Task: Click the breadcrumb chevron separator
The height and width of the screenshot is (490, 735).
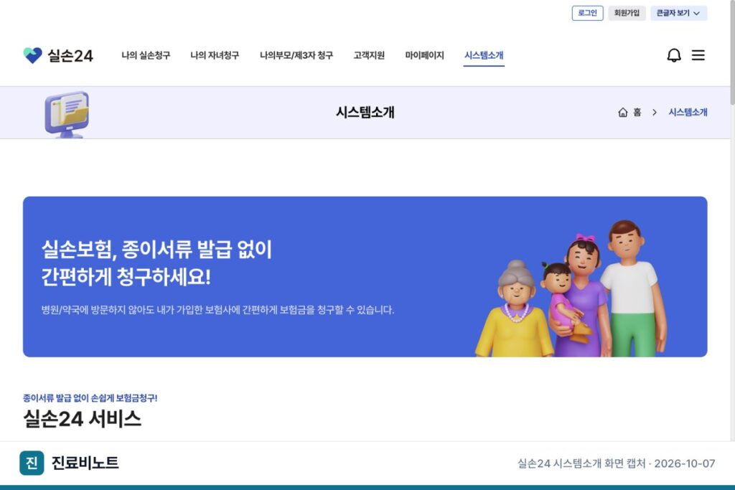Action: [x=655, y=113]
